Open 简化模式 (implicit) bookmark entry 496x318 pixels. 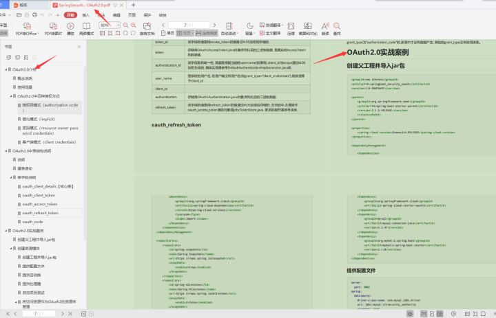tap(39, 120)
